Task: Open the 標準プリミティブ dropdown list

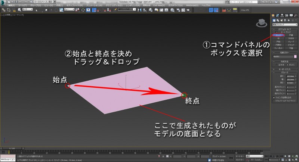Action: pos(285,24)
